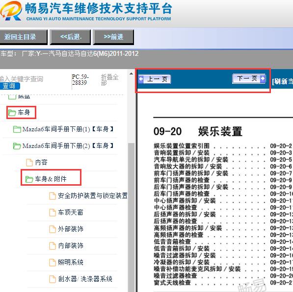
Task: Click the 09-20 娱乐装置 heading
Action: click(198, 131)
